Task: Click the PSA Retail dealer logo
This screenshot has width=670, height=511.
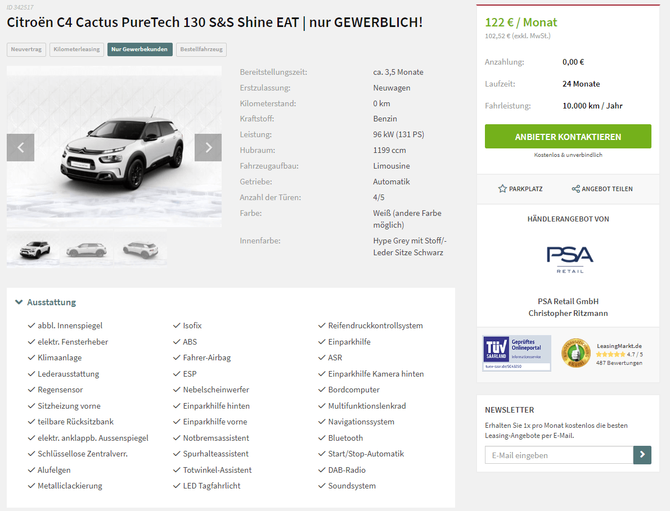Action: pos(570,259)
